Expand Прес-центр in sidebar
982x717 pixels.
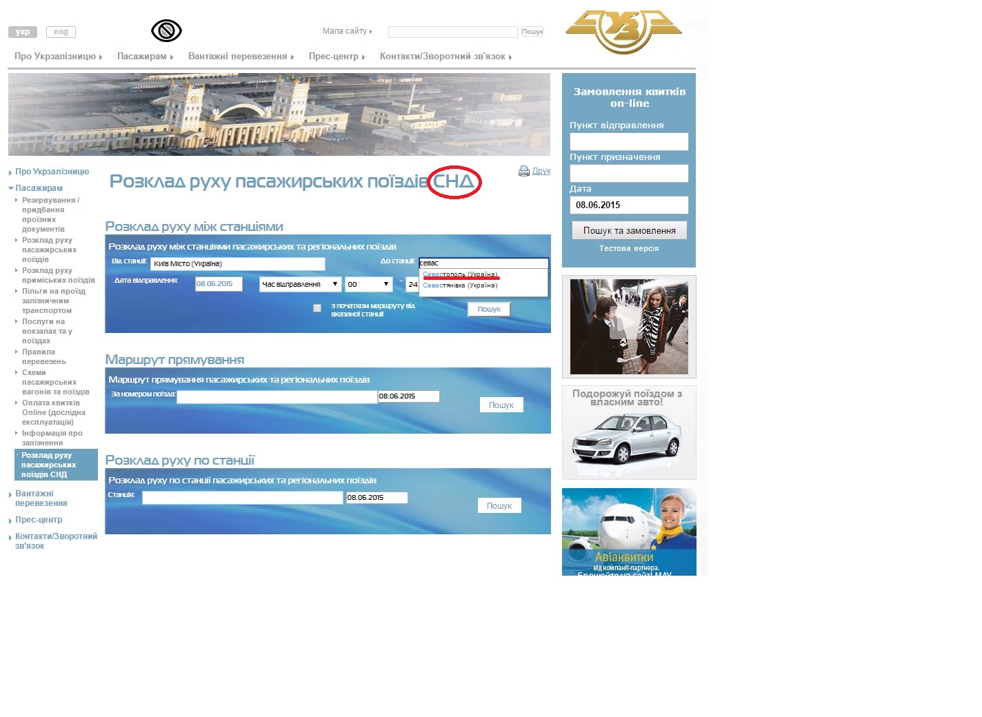(39, 520)
